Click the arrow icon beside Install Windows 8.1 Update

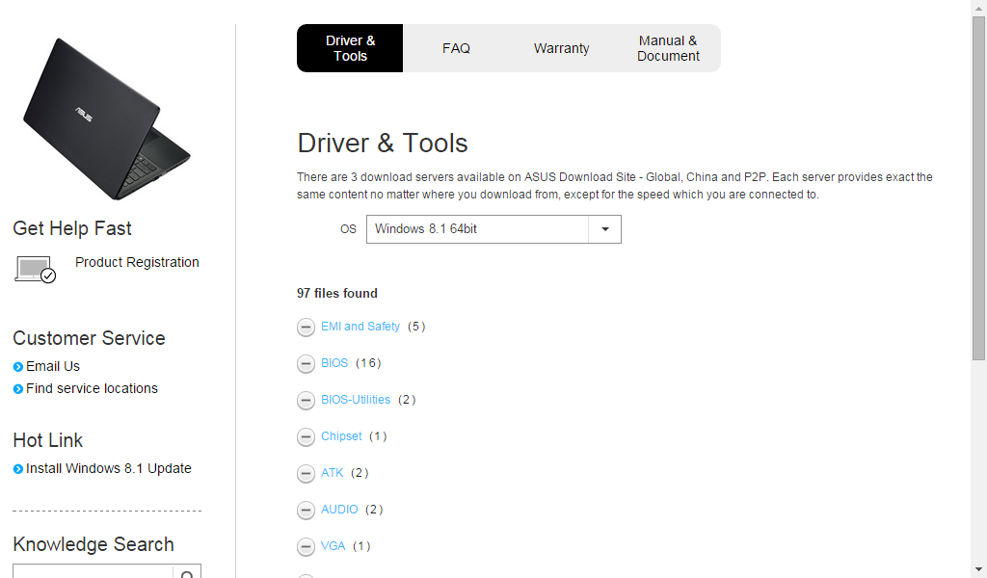pos(16,468)
